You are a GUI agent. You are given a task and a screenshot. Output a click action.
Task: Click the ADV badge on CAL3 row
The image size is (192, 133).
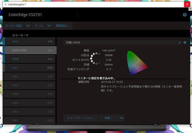pyautogui.click(x=50, y=85)
